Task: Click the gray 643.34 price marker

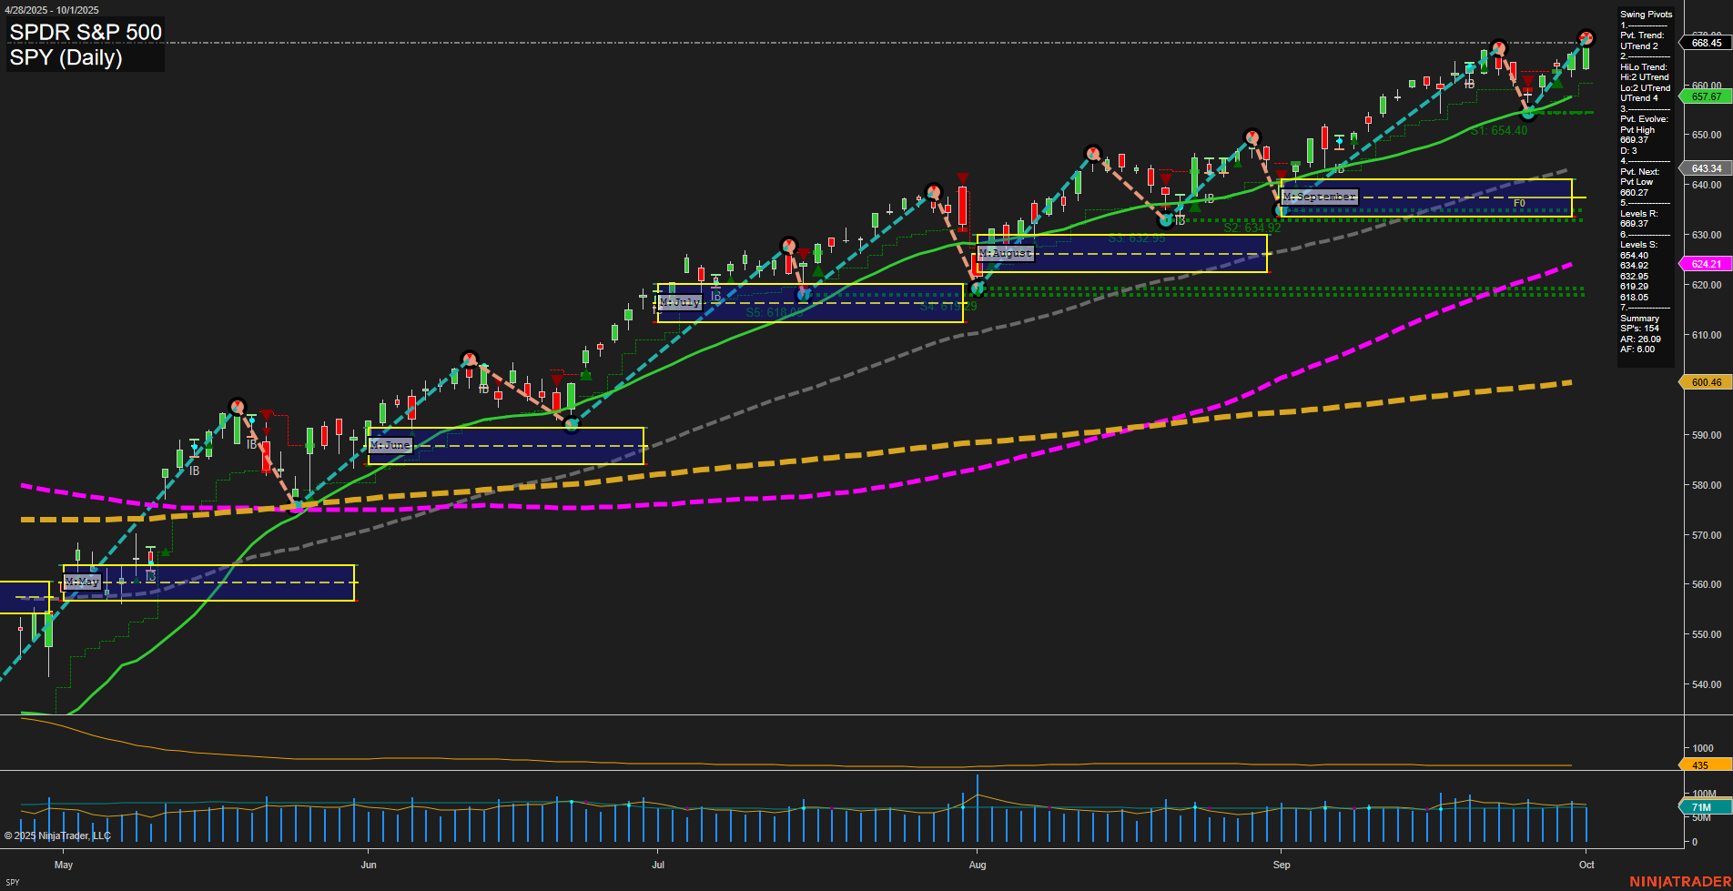Action: (x=1705, y=168)
